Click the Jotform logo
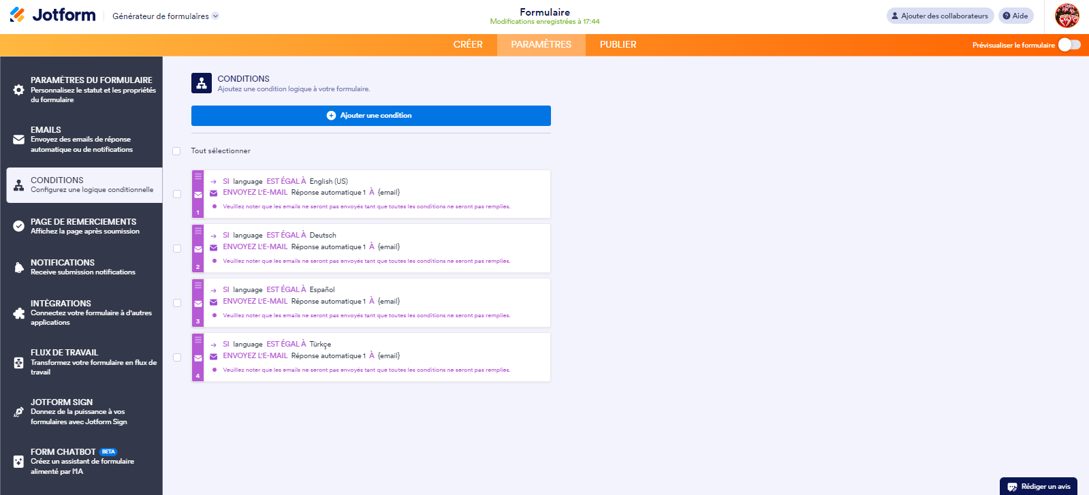This screenshot has height=495, width=1089. click(52, 14)
